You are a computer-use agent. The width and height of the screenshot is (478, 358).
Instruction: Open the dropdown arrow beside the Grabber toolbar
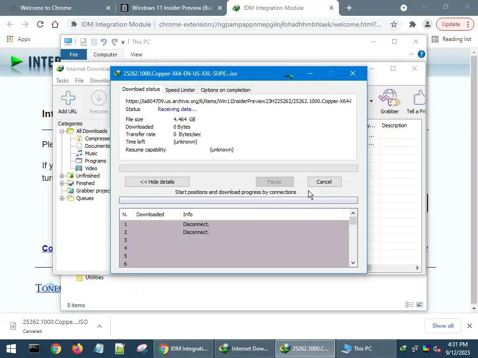(371, 101)
